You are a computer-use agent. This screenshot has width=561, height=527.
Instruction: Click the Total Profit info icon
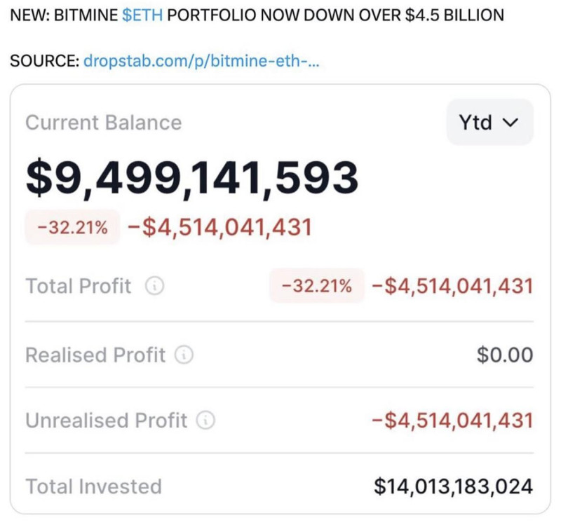pyautogui.click(x=154, y=286)
